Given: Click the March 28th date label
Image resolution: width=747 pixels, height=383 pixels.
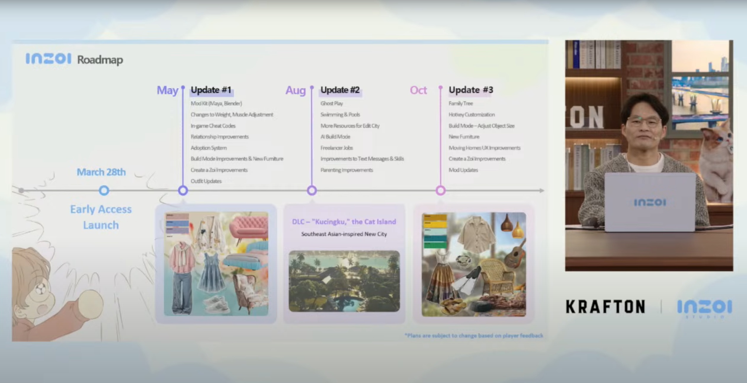Looking at the screenshot, I should [101, 172].
